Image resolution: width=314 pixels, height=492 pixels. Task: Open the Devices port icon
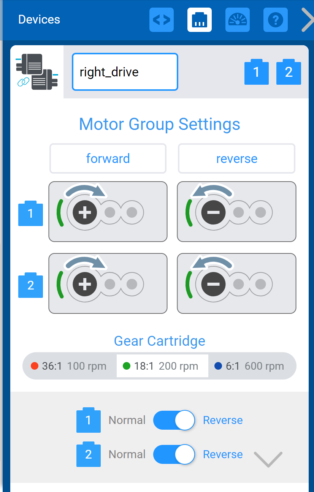(x=200, y=20)
